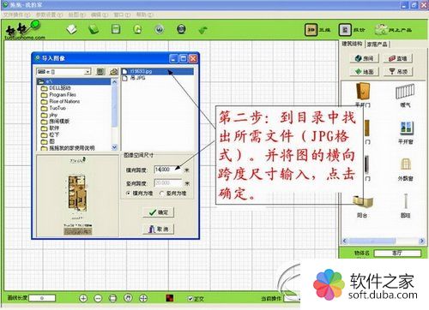Click the 房间 room button
This screenshot has height=310, width=429.
(x=365, y=58)
